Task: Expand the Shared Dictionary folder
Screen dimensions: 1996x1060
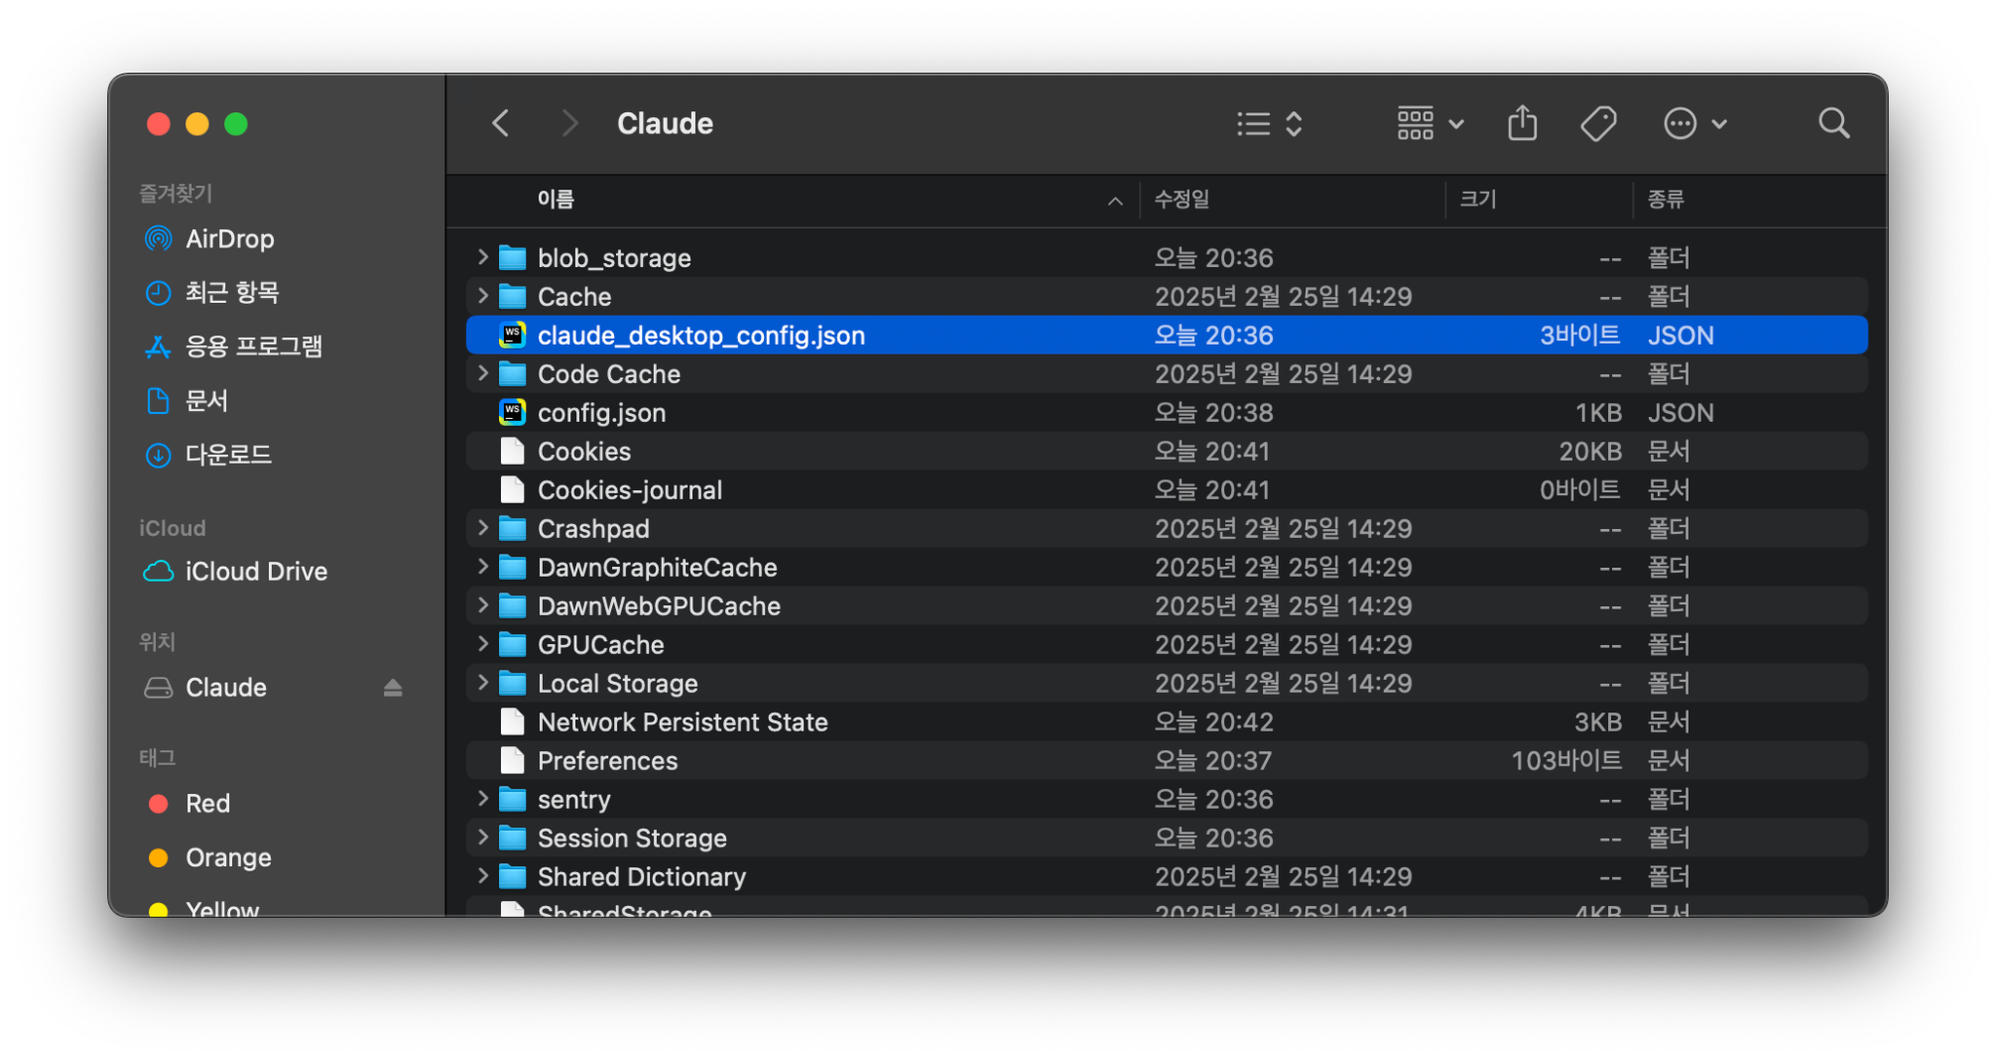Action: click(482, 876)
